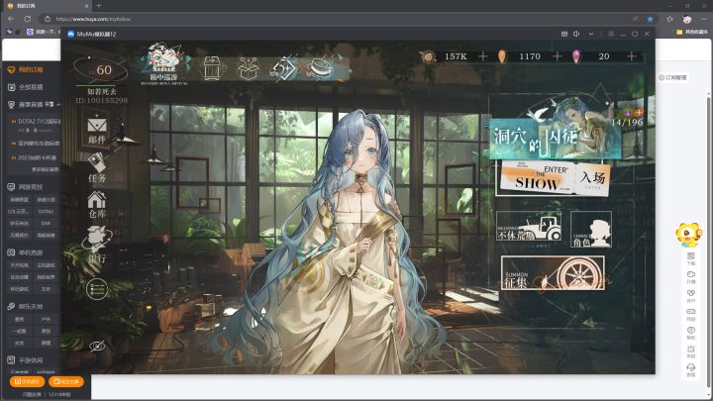Open the 手游休闲 category heading
This screenshot has width=713, height=401.
pos(26,360)
